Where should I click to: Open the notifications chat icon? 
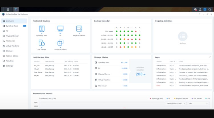click(195, 9)
